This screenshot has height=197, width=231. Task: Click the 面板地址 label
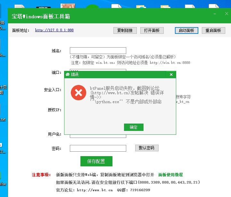tap(21, 31)
